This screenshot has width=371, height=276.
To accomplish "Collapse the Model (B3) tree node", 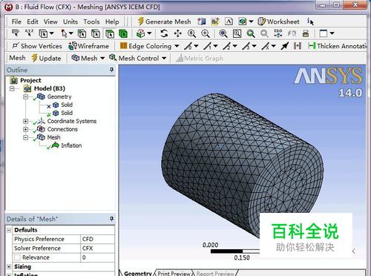I will (12, 88).
